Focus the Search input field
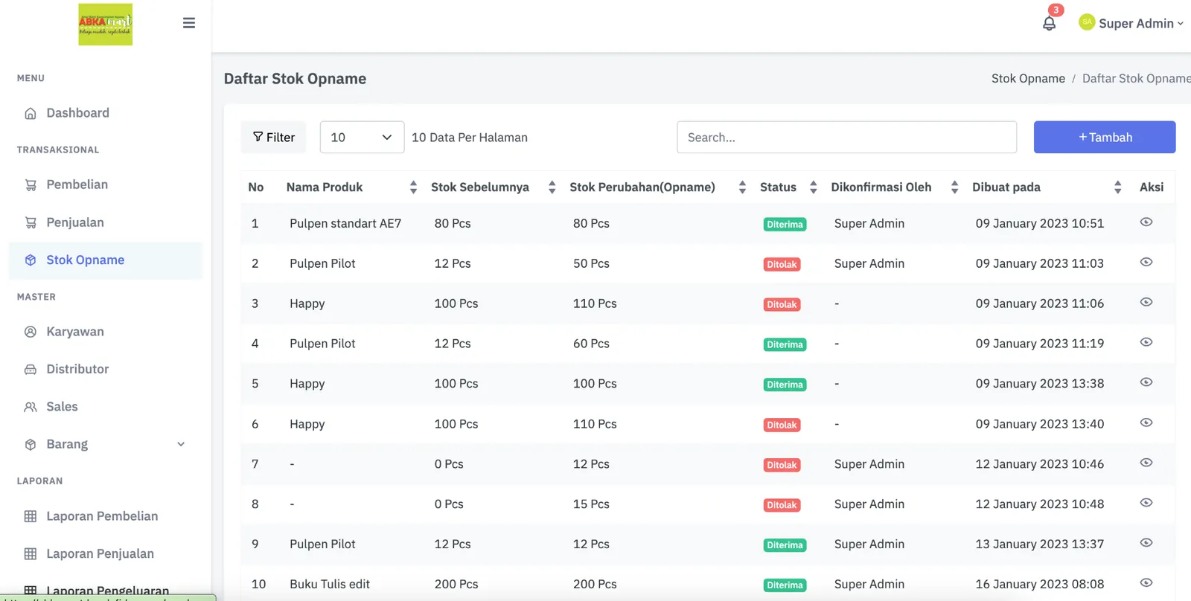 point(846,138)
